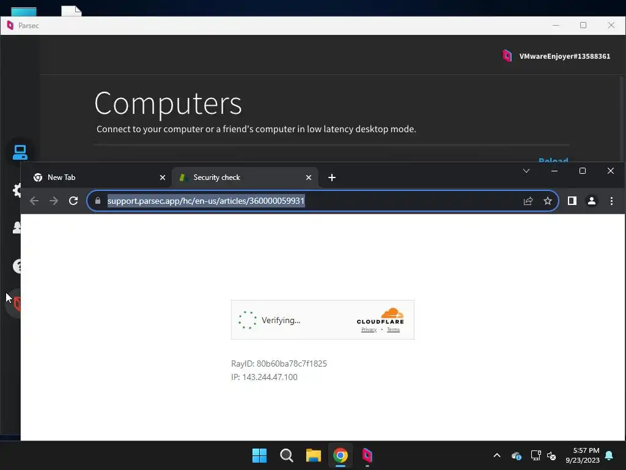
Task: Open taskbar Search
Action: pyautogui.click(x=287, y=455)
